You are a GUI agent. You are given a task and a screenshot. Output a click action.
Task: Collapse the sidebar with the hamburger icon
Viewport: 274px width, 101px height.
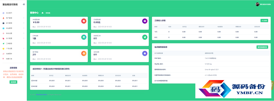point(24,5)
